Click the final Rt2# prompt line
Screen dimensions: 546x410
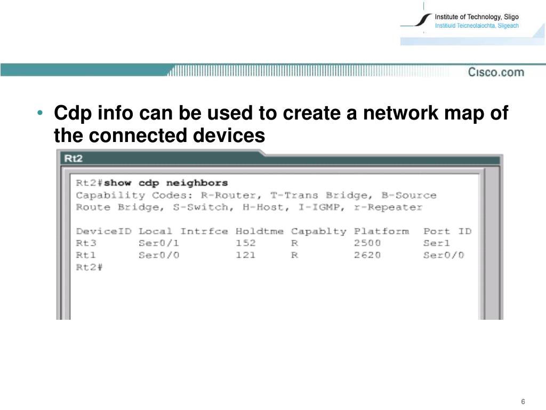point(89,267)
